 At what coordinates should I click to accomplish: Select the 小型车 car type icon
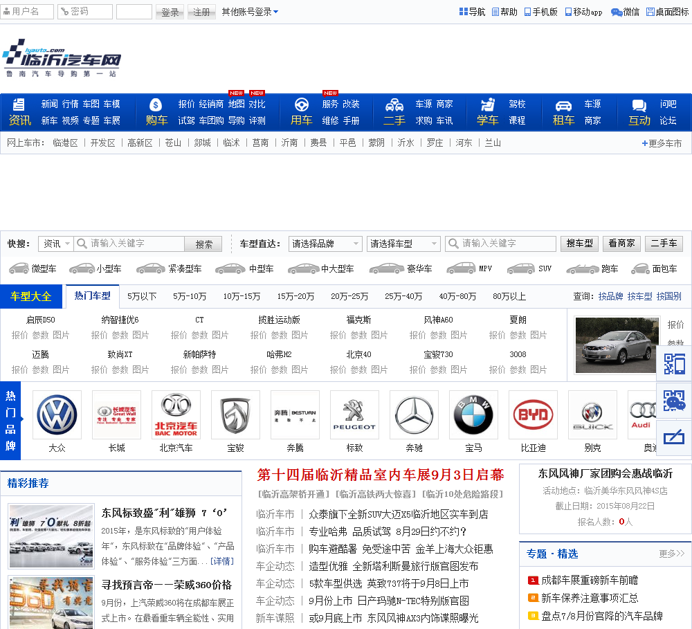tap(95, 268)
